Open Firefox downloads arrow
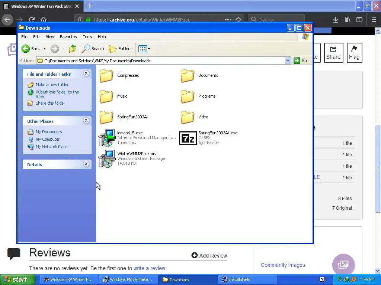Screen dimensions: 381x285 pos(336,20)
